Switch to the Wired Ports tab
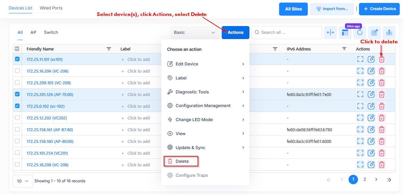Screen dimensions: 403x195 [x=51, y=8]
